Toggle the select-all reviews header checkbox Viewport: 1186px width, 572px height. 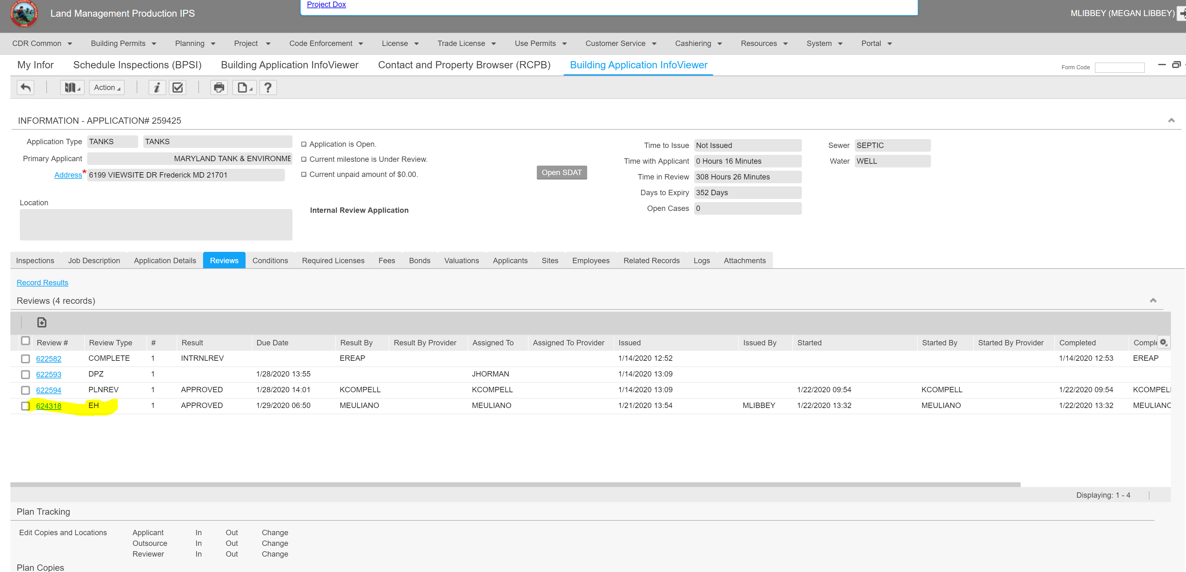tap(26, 341)
